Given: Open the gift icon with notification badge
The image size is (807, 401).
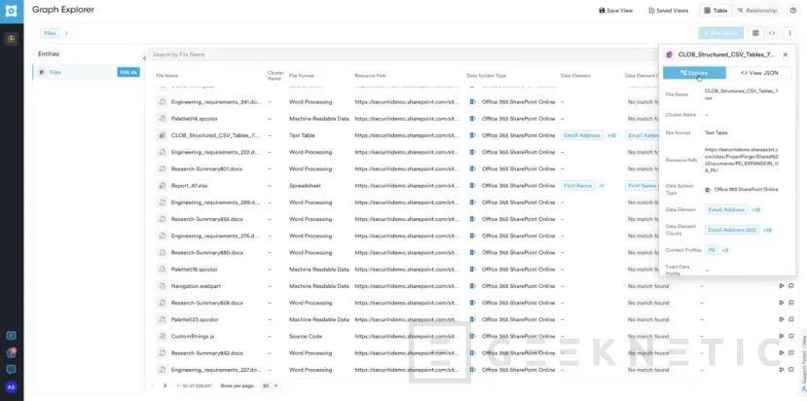Looking at the screenshot, I should [x=11, y=353].
